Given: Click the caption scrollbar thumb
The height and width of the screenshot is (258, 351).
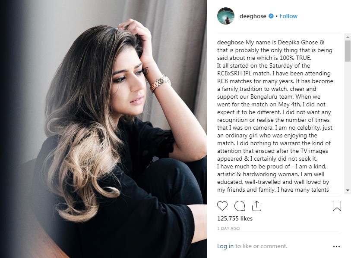Looking at the screenshot, I should pos(348,51).
